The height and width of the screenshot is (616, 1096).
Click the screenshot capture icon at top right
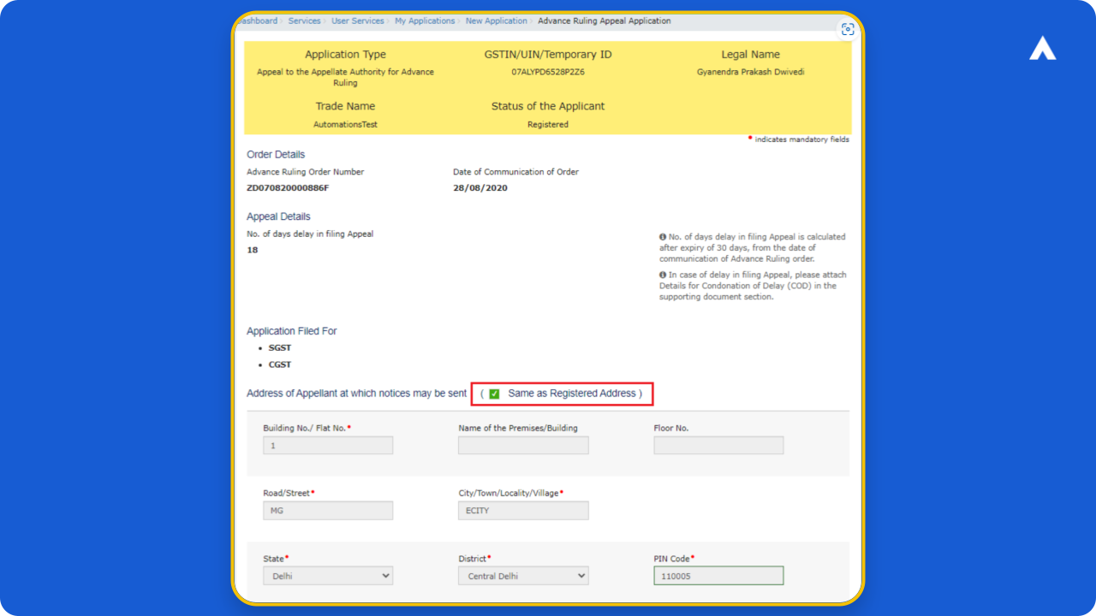(848, 29)
